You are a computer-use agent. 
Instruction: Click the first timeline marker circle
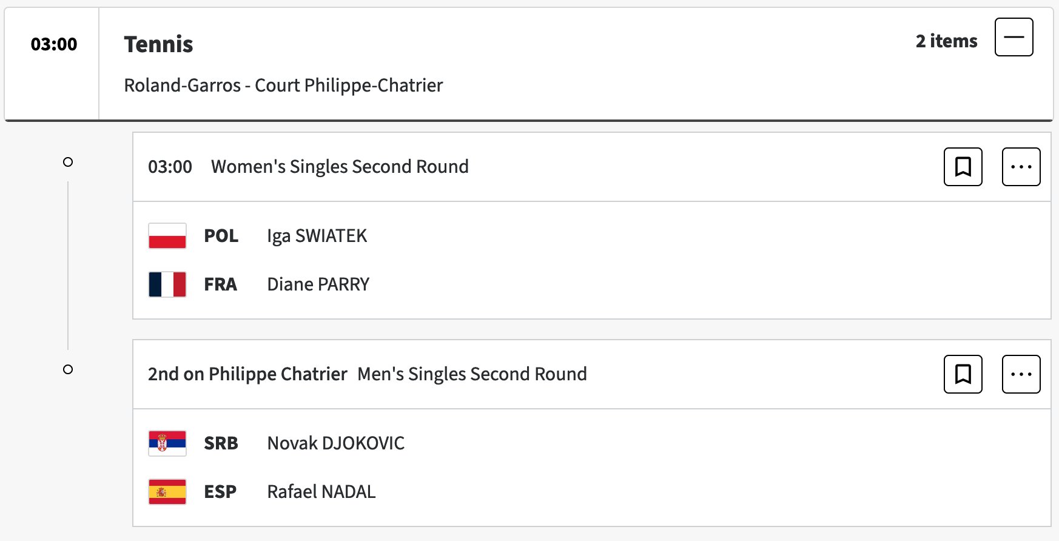point(68,162)
